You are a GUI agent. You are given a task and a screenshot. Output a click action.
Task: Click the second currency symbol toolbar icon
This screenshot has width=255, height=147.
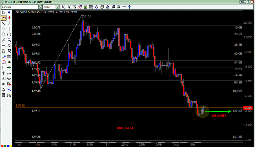click(x=69, y=7)
